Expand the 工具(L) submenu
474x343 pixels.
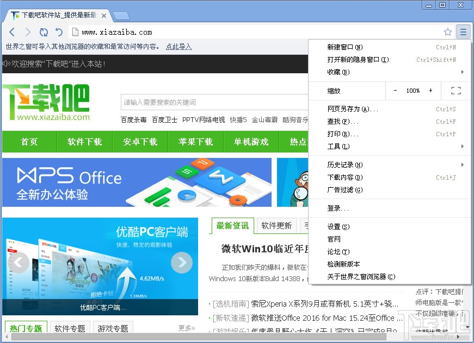coord(389,147)
